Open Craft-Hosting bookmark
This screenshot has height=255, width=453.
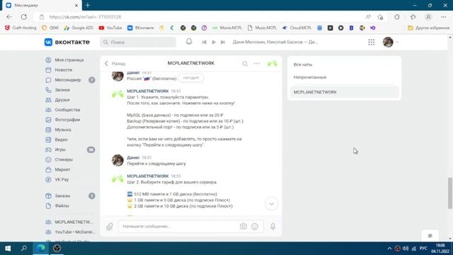click(x=21, y=28)
